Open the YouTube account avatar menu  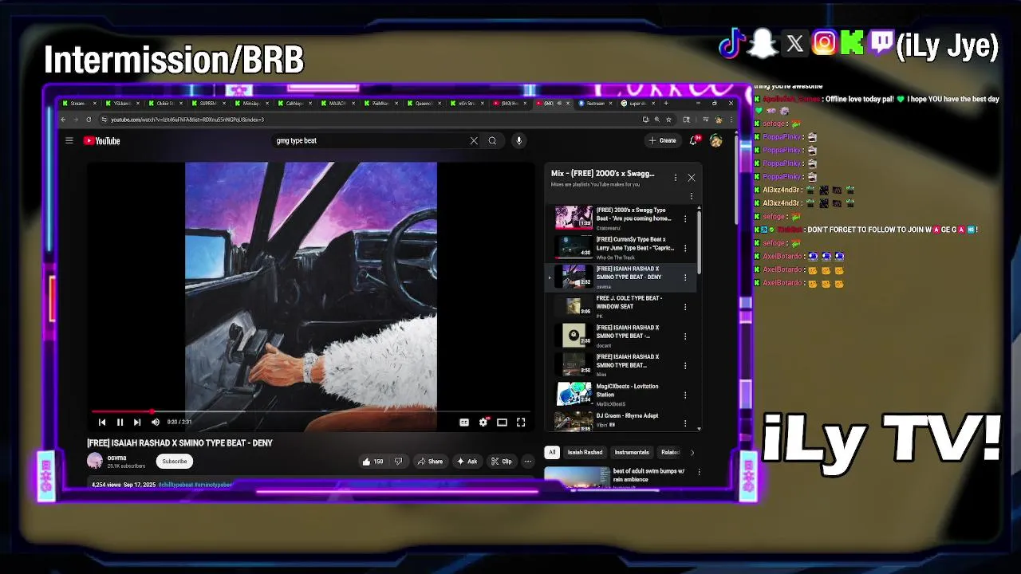[x=715, y=141]
